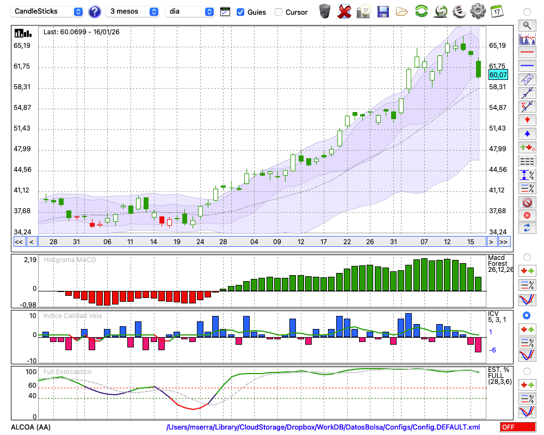Screen dimensions: 544x435
Task: Click the blue floppy disk save icon
Action: (x=383, y=11)
